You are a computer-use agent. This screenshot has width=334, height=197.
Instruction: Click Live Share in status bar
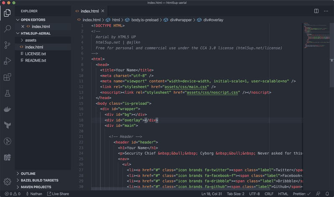coord(58,194)
